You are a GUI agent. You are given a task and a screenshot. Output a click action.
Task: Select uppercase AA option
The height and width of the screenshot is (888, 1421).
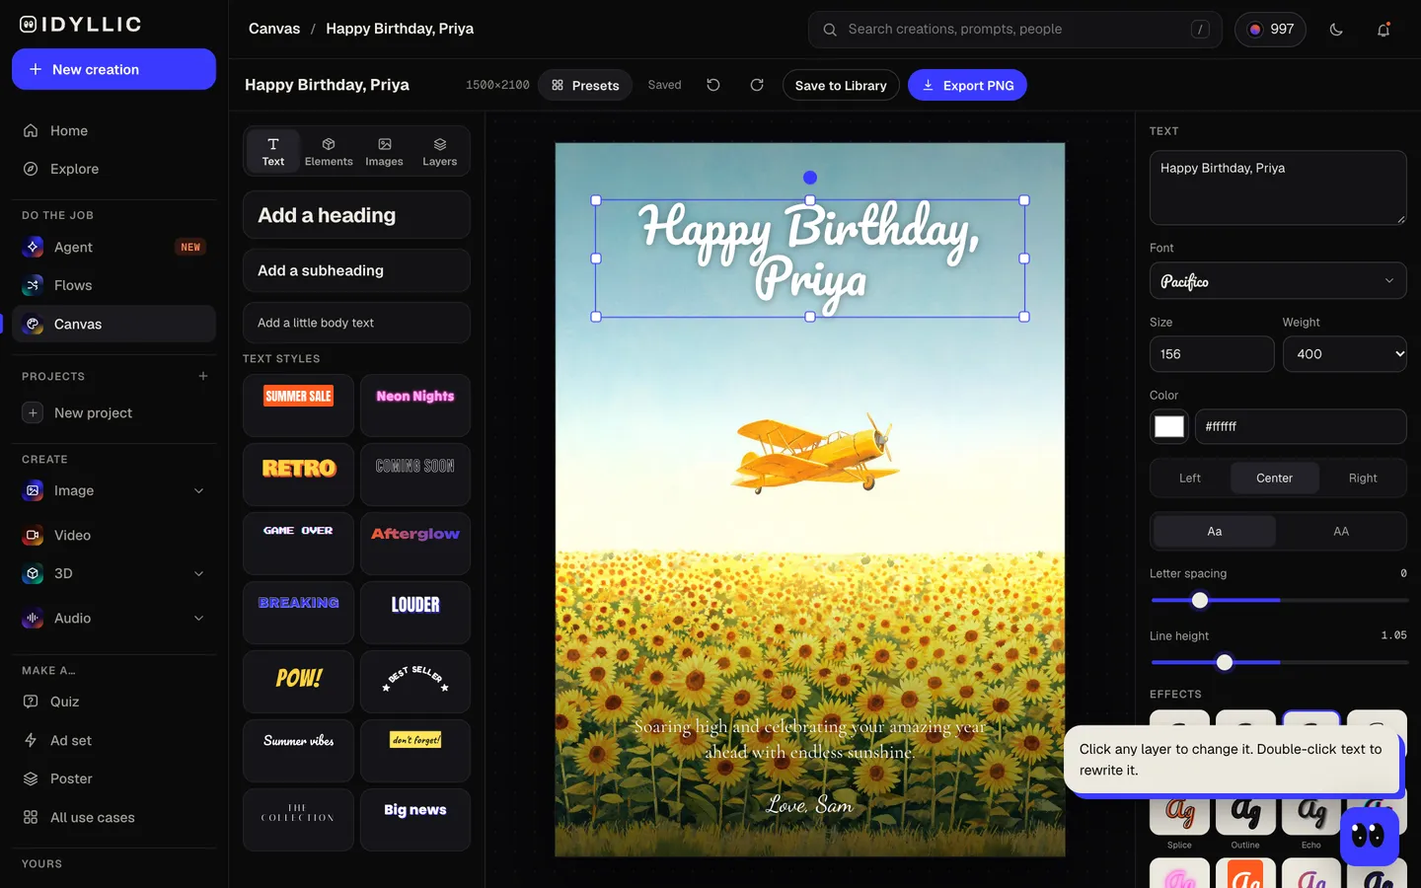tap(1341, 531)
